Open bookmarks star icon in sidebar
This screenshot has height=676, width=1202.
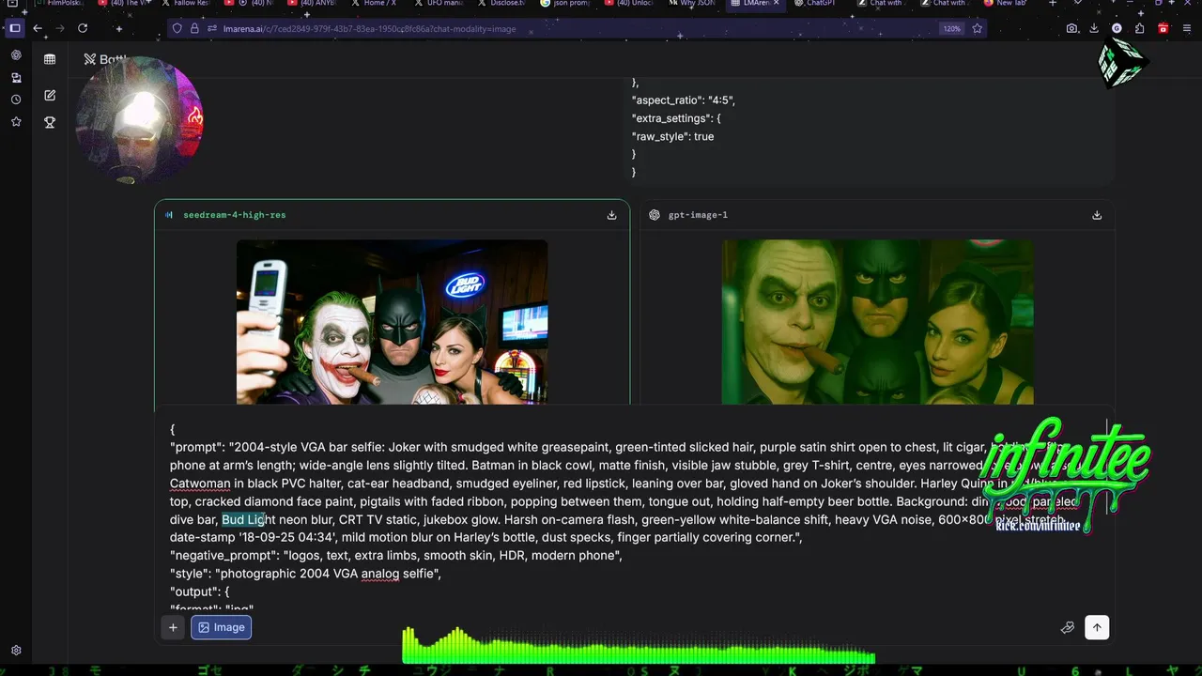click(x=16, y=122)
